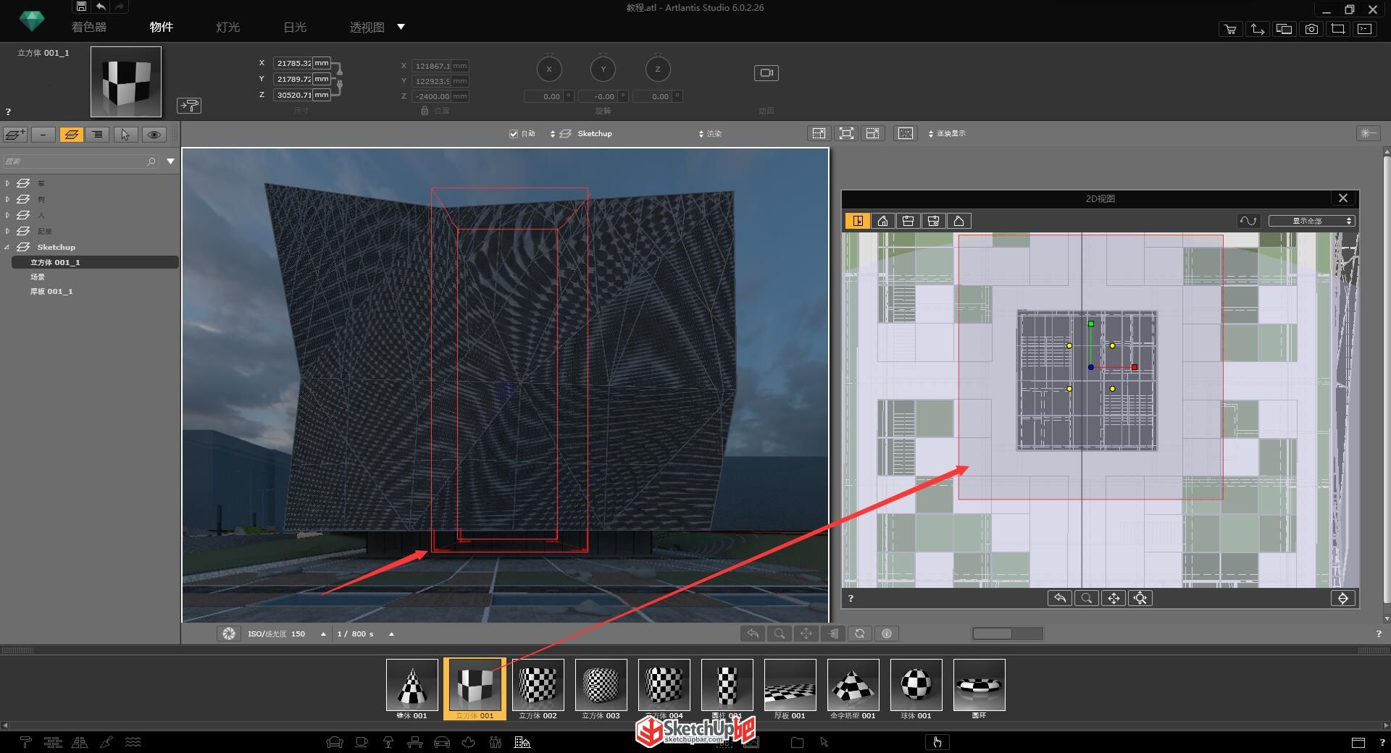Toggle the eye visibility button
The width and height of the screenshot is (1391, 753).
tap(154, 134)
